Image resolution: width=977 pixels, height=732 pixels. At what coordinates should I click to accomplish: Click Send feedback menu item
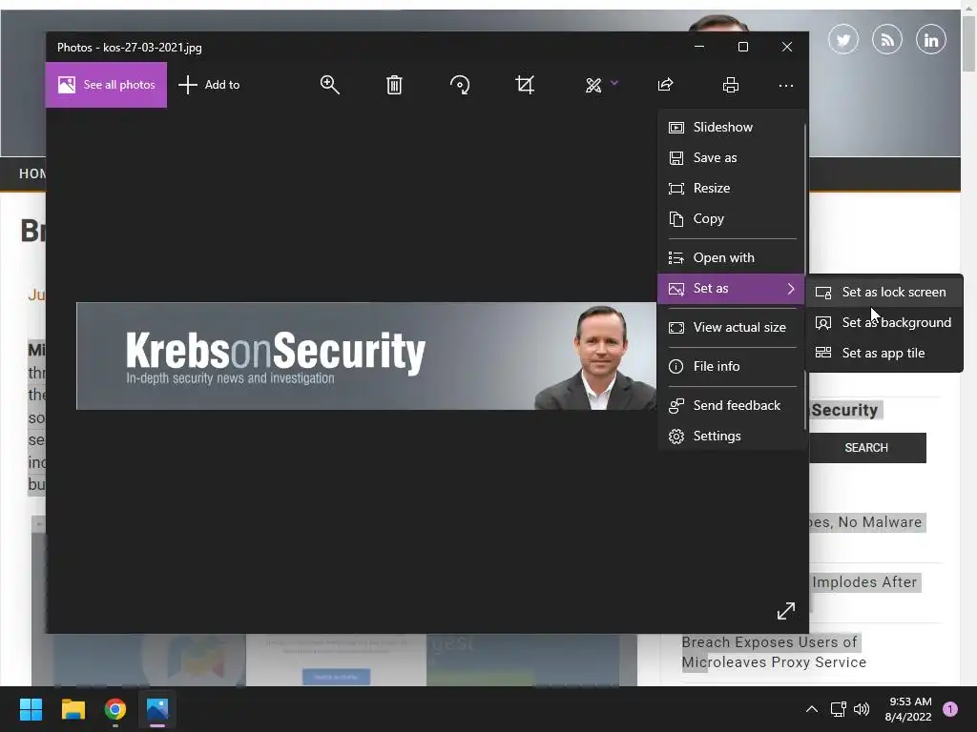point(731,405)
